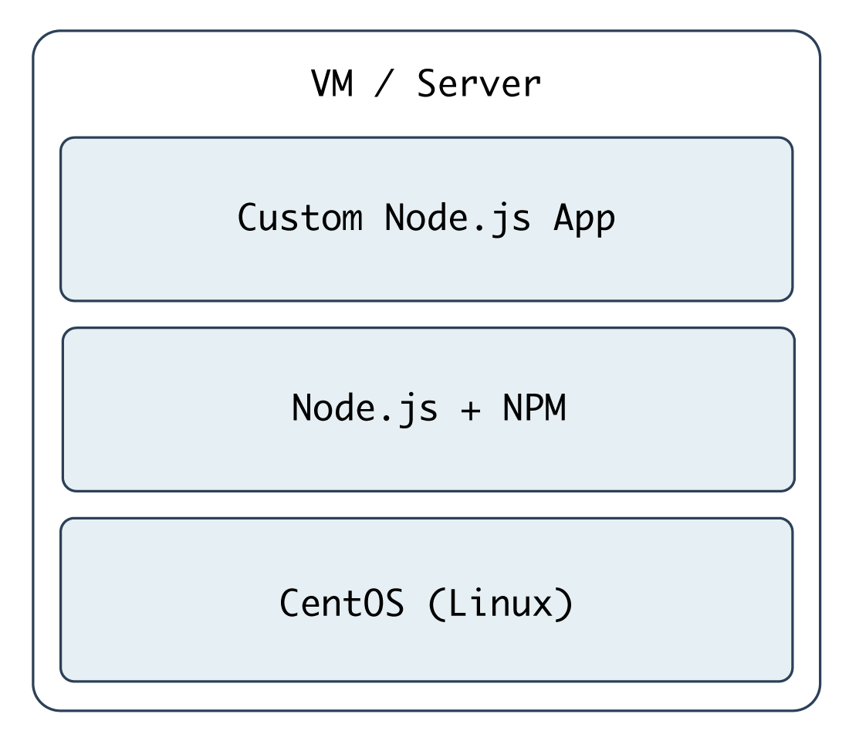Image resolution: width=849 pixels, height=741 pixels.
Task: Click the word "App" in the top box
Action: [x=584, y=218]
